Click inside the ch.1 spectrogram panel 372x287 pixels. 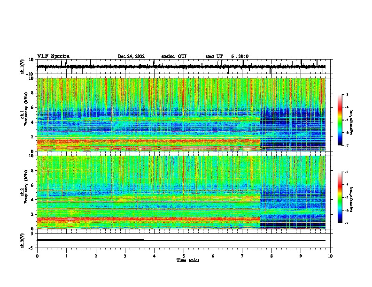[181, 114]
